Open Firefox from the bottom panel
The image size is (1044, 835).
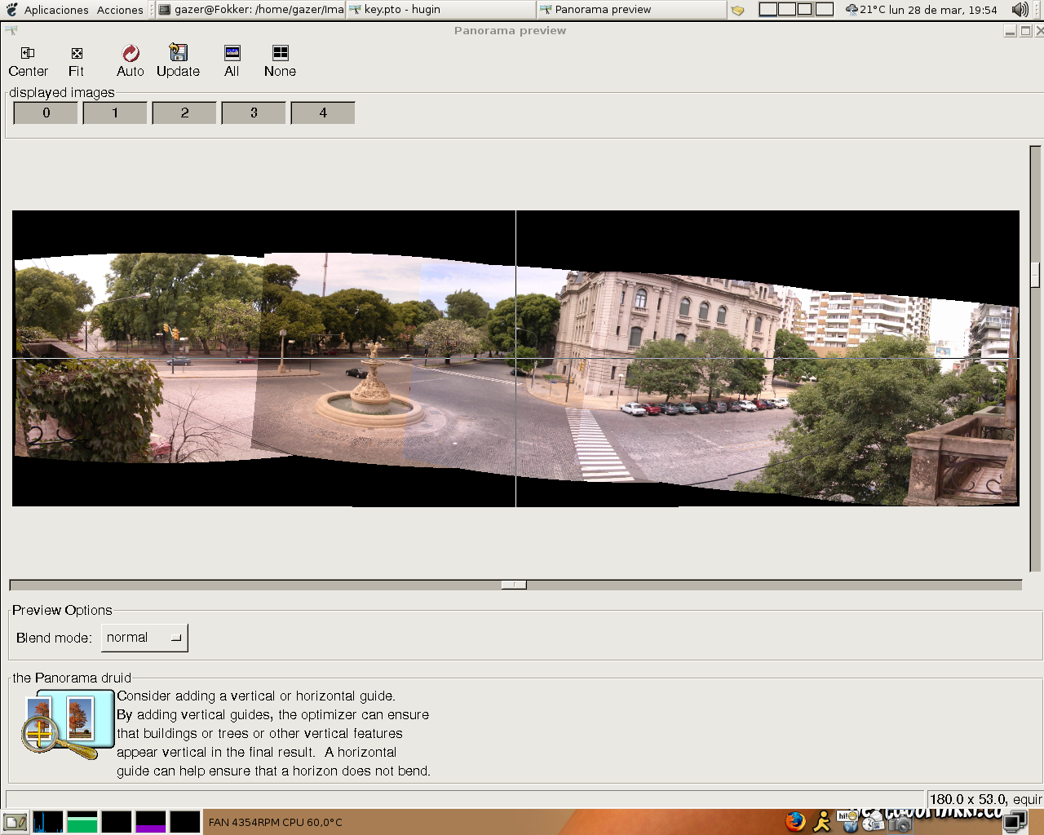point(795,821)
